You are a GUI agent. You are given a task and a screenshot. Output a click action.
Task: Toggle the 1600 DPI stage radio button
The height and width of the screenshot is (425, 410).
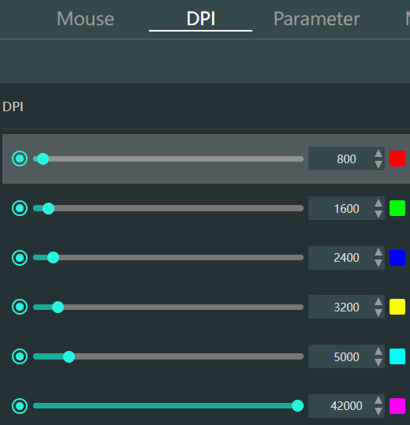point(20,208)
